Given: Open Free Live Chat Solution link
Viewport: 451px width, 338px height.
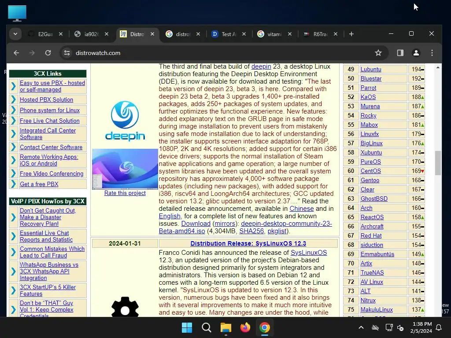Looking at the screenshot, I should tap(49, 121).
